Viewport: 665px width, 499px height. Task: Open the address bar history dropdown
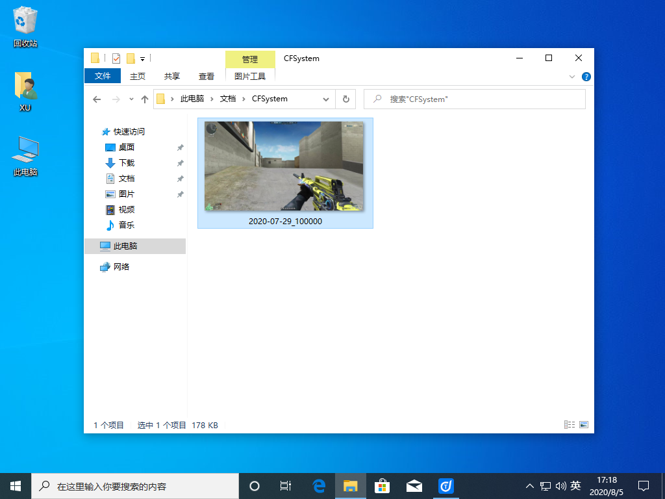pos(326,99)
